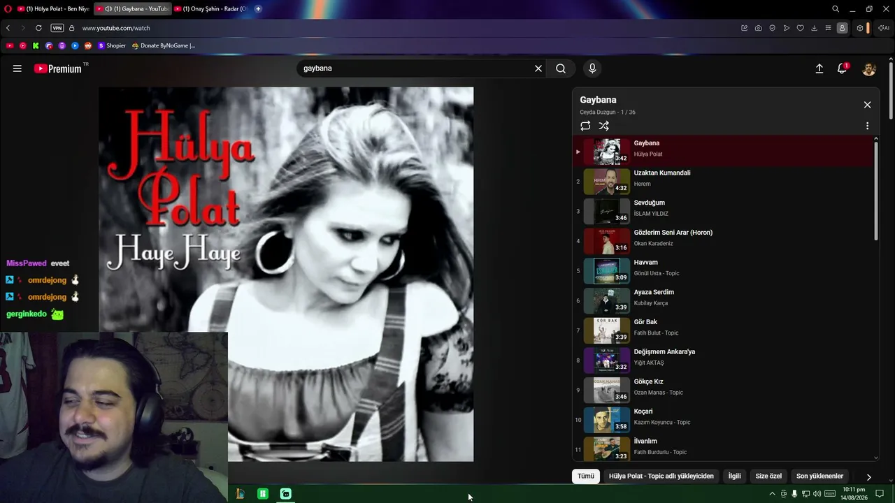Clear the gaybana search query
The image size is (895, 503).
pos(538,68)
